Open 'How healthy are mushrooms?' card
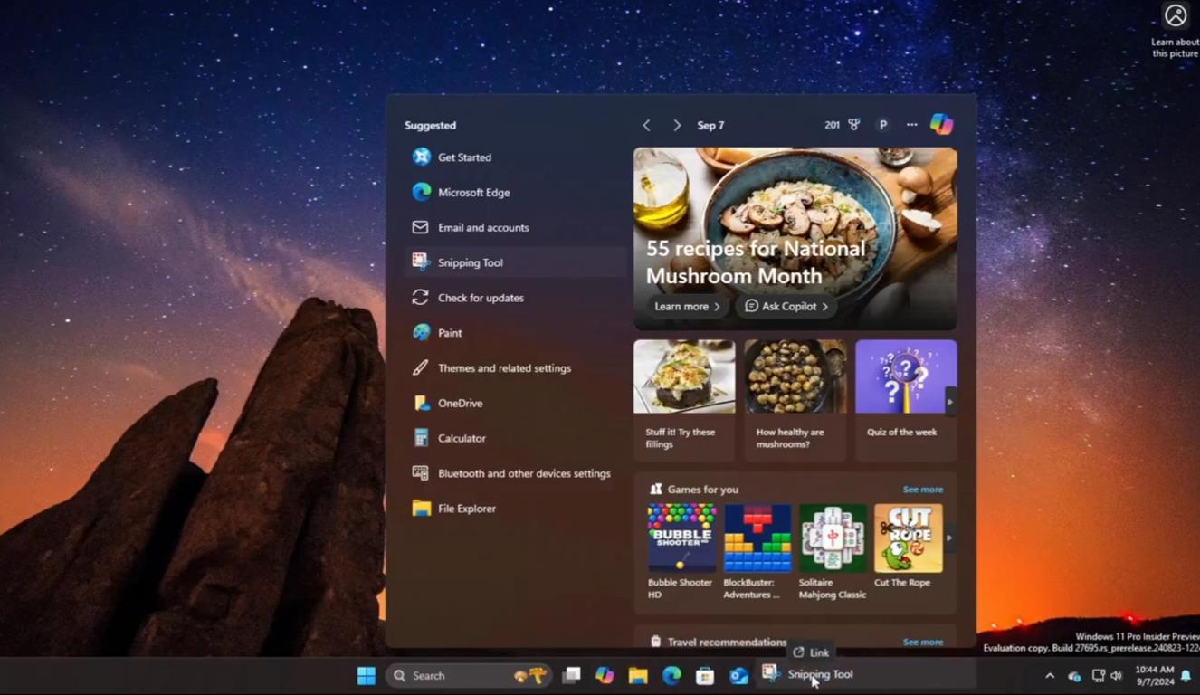The width and height of the screenshot is (1200, 695). coord(795,400)
